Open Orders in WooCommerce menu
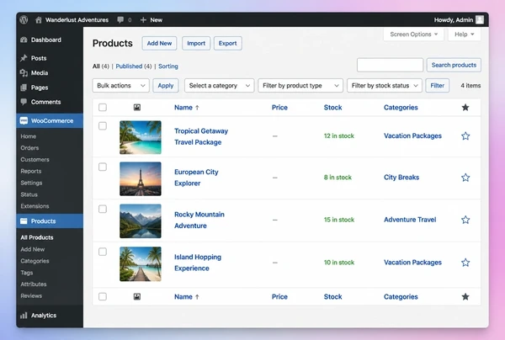505x340 pixels. tap(29, 148)
